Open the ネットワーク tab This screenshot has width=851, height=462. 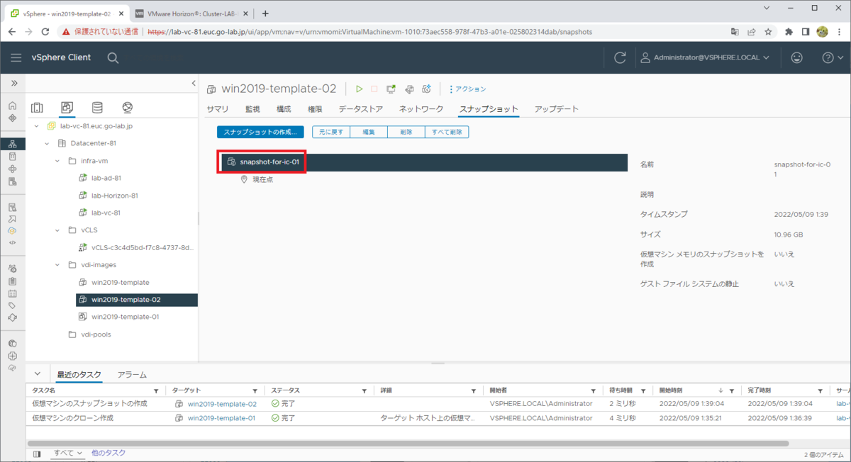click(421, 109)
